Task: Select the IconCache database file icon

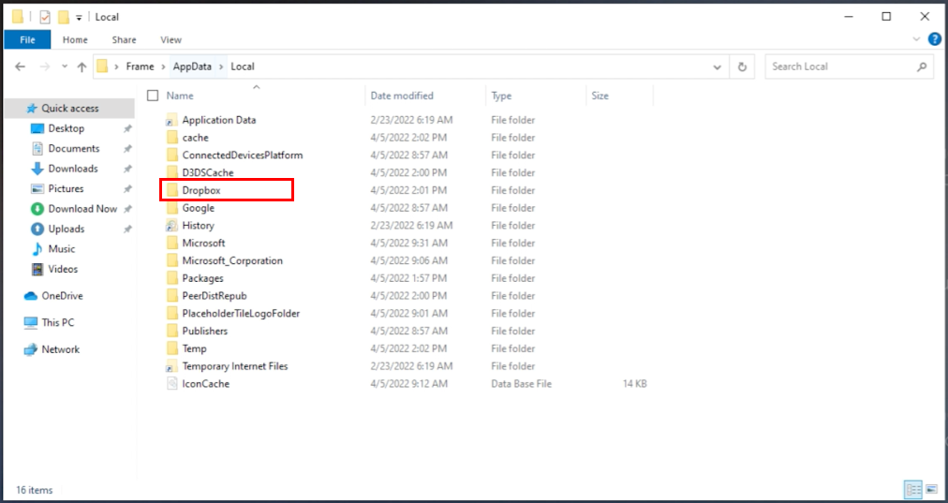Action: click(172, 383)
